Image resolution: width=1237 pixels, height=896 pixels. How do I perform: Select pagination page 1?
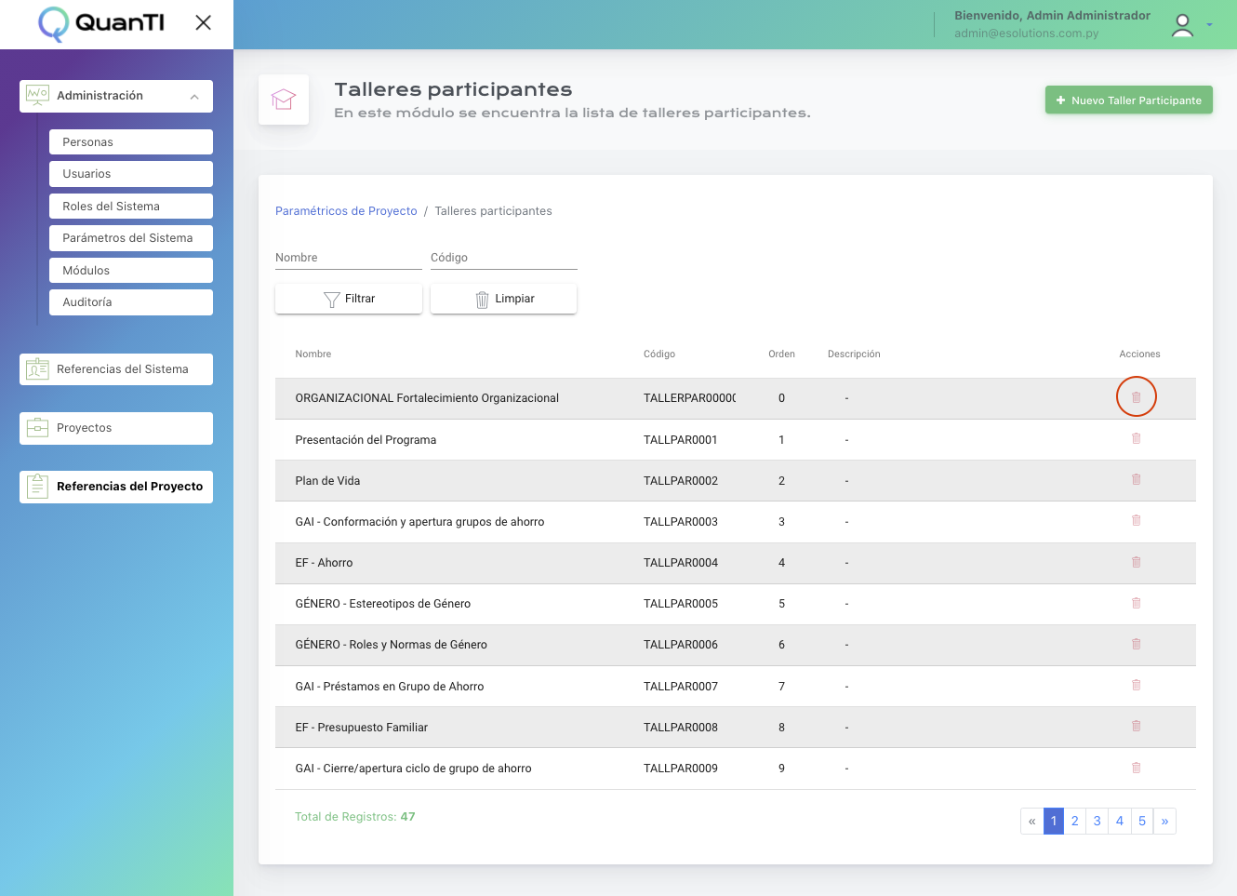(1054, 821)
